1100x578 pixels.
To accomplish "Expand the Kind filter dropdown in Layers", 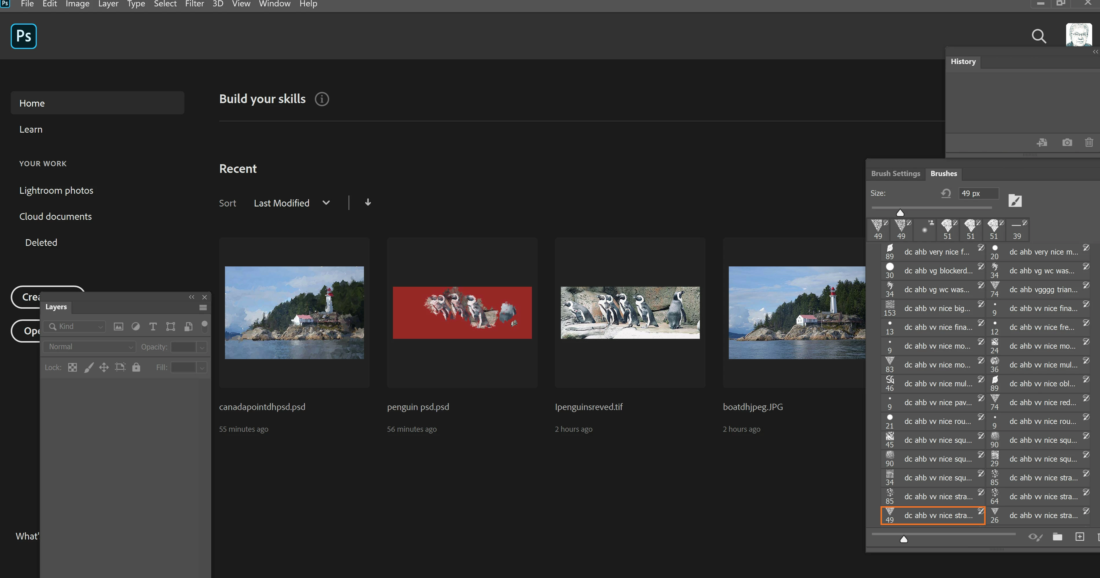I will click(75, 327).
